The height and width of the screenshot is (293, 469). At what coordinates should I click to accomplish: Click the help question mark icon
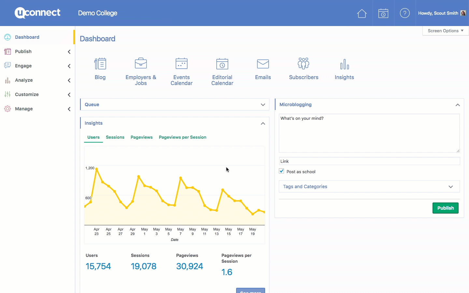pos(405,13)
